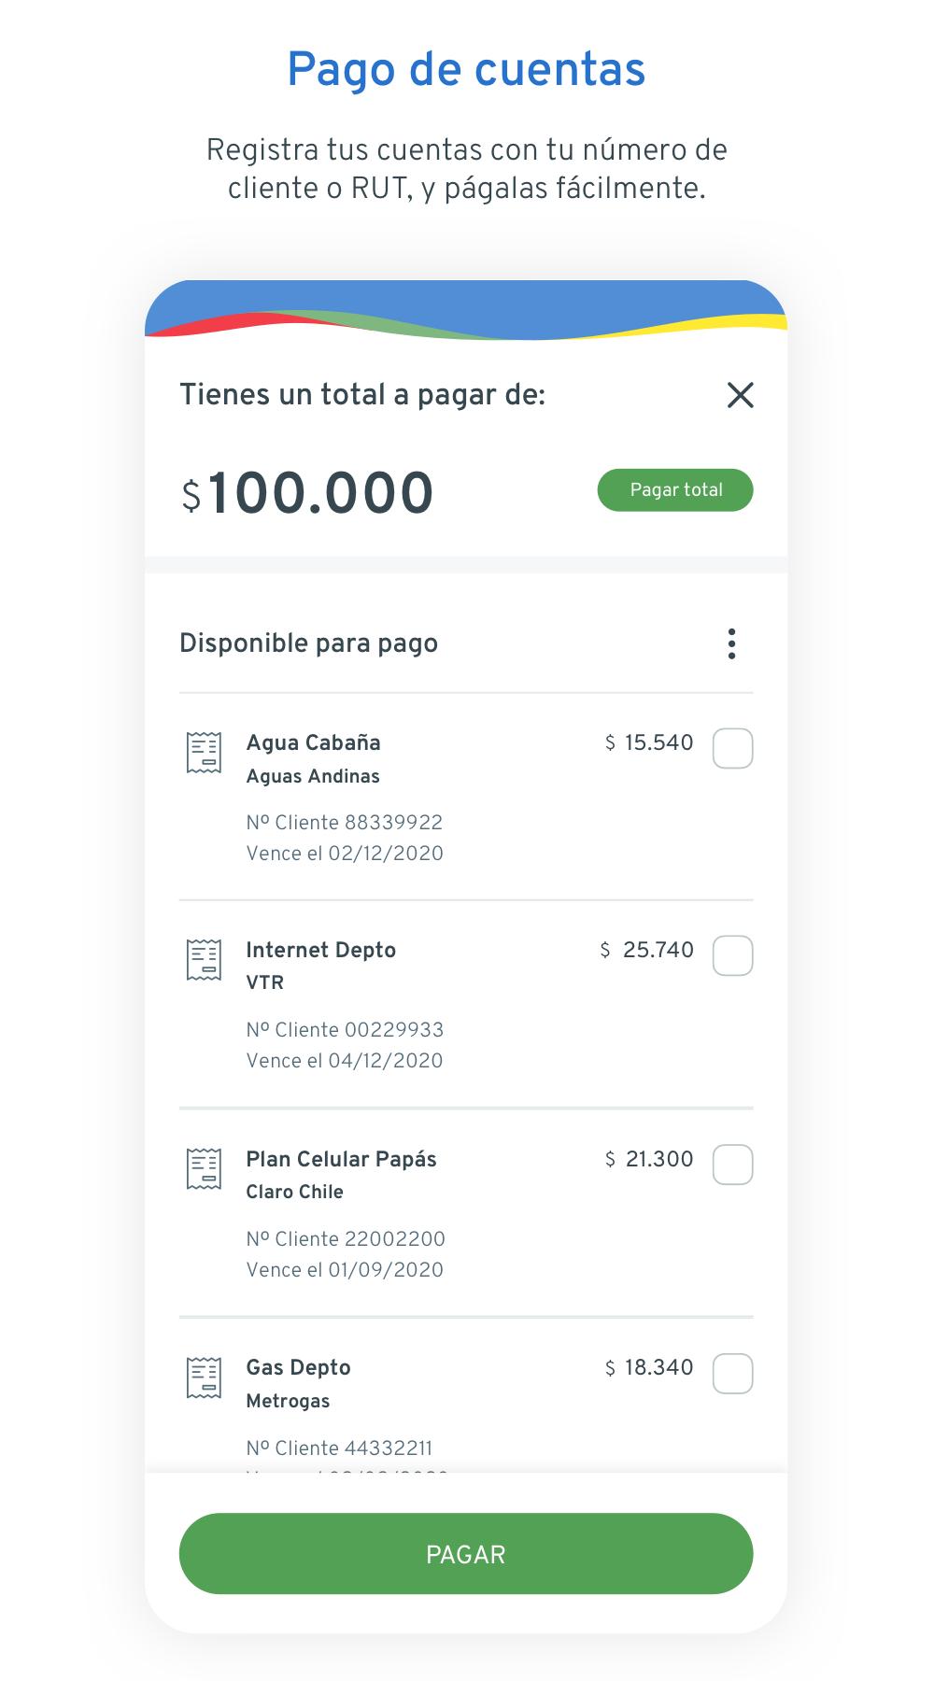The image size is (934, 1681).
Task: Click the Agua Cabaña receipt icon
Action: (x=204, y=753)
